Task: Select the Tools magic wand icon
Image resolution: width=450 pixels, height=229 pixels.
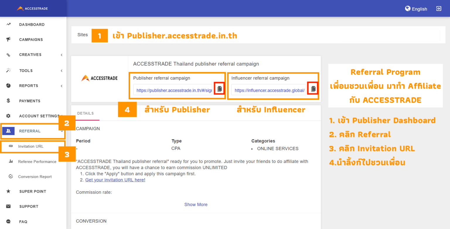Action: coord(8,70)
